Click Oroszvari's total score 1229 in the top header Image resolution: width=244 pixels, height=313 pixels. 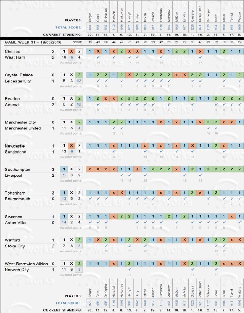pyautogui.click(x=192, y=27)
